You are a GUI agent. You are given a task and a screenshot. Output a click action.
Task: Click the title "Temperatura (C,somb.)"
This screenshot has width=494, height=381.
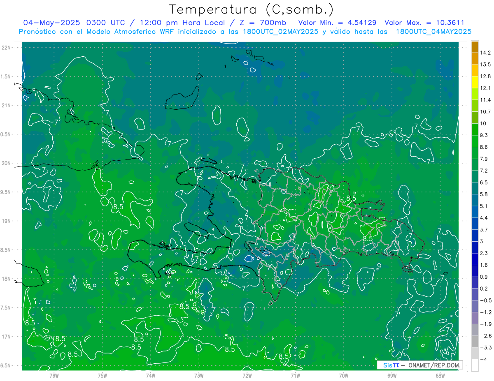tap(252, 9)
